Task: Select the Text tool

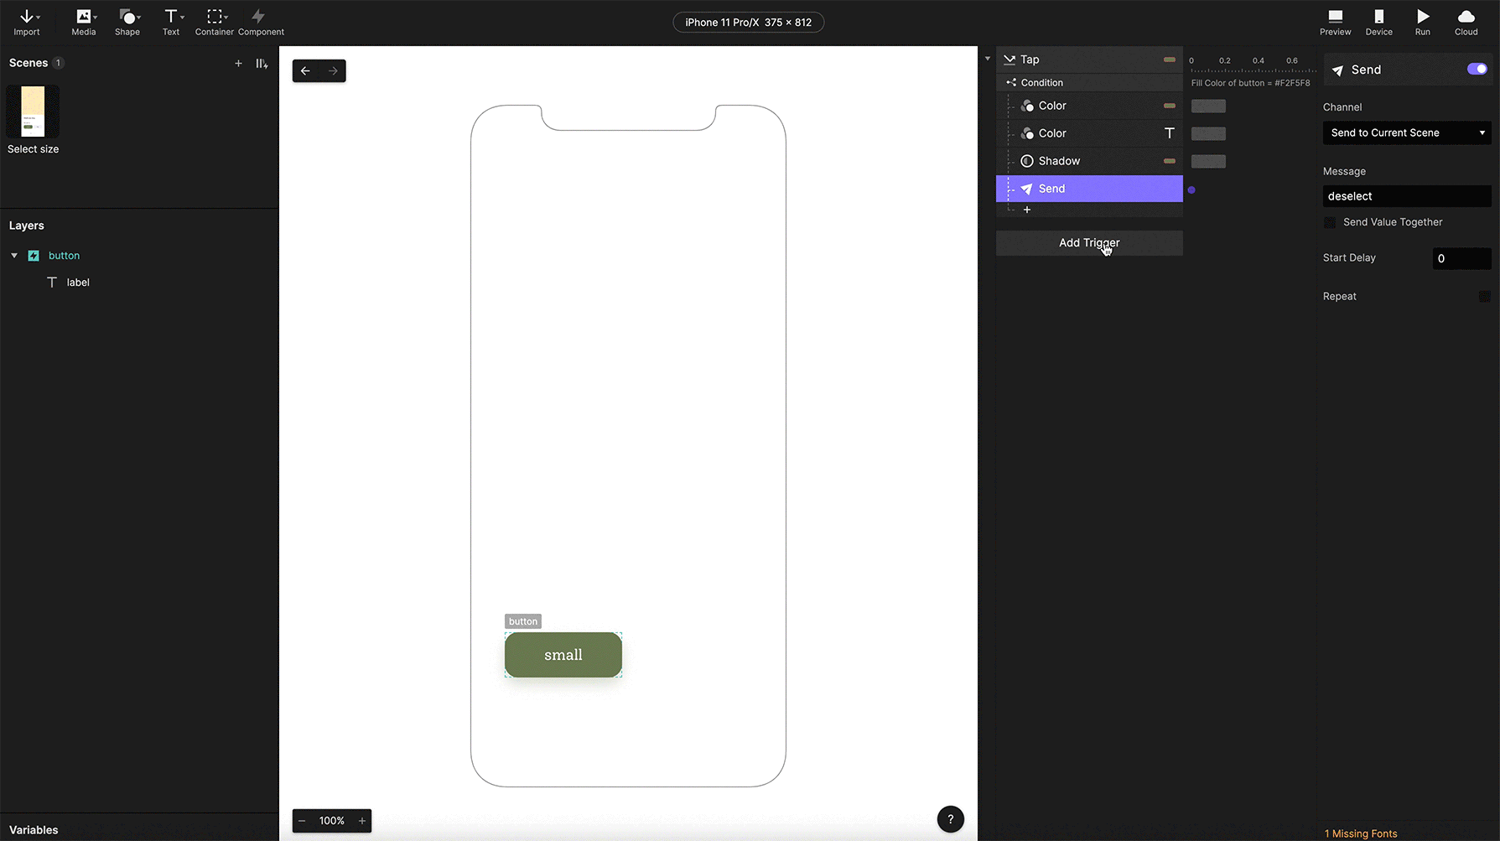Action: 171,23
